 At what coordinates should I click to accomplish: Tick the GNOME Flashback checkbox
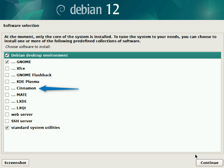tap(7, 75)
